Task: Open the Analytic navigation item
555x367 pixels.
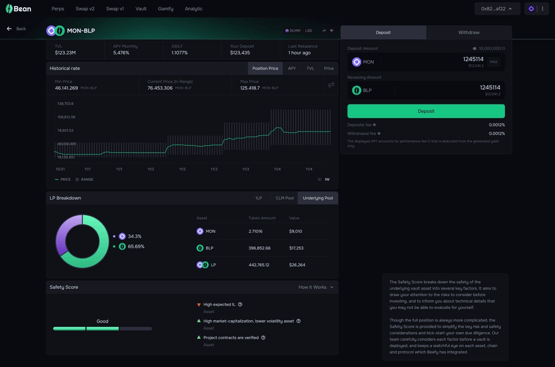Action: coord(194,9)
